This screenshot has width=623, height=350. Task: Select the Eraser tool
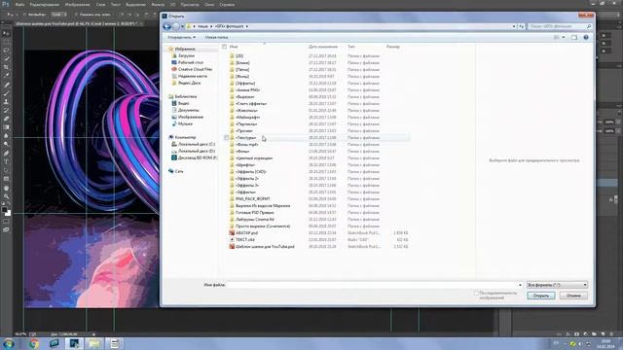(x=7, y=119)
